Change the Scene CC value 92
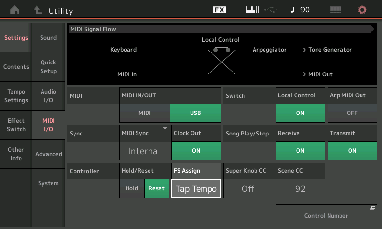The width and height of the screenshot is (382, 229). [x=300, y=188]
